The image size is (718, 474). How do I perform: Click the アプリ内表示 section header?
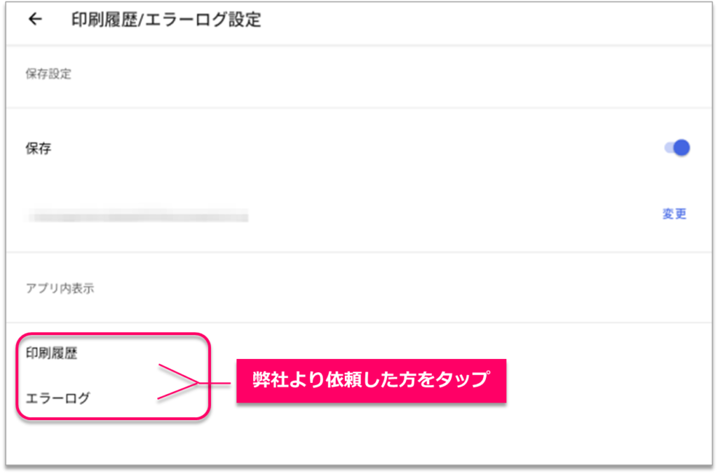coord(60,288)
